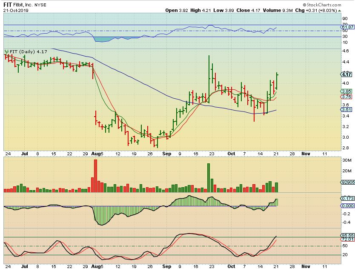Click the 'Fitbit, Inc.' company name
355x271 pixels.
(x=23, y=5)
